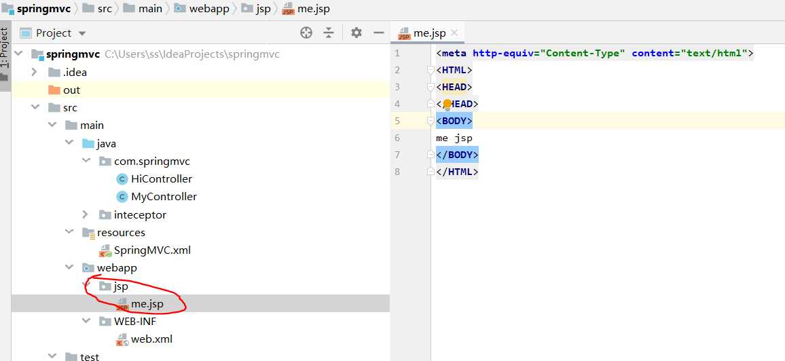This screenshot has height=361, width=785.
Task: Collapse springmvc root project node
Action: tap(20, 54)
